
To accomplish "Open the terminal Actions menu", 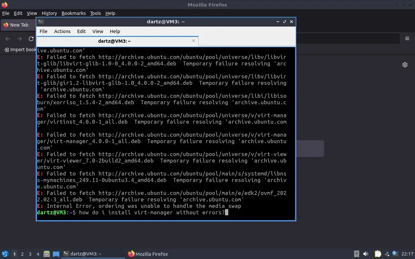I will tap(62, 31).
